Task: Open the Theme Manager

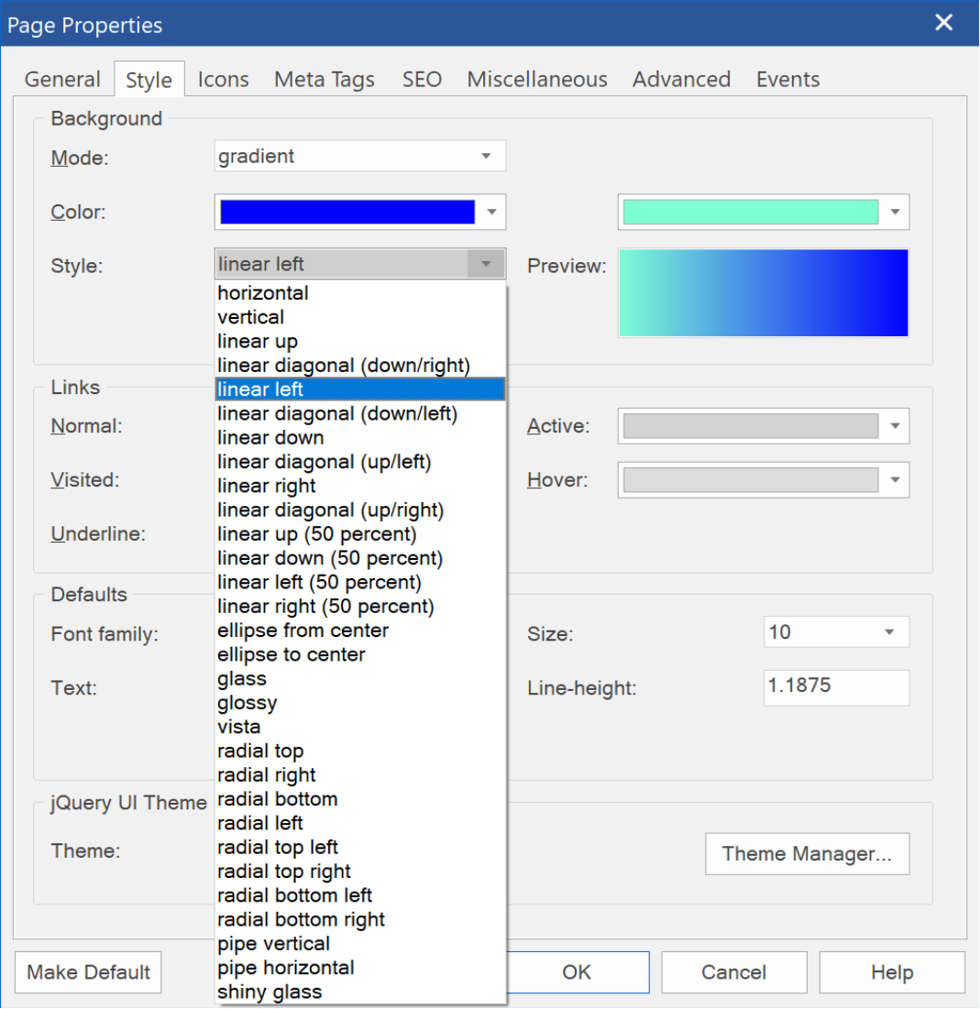Action: (x=808, y=854)
